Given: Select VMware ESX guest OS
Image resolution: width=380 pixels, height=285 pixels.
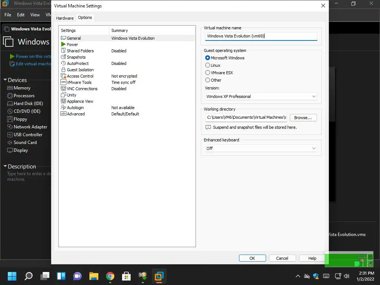Looking at the screenshot, I should point(207,72).
